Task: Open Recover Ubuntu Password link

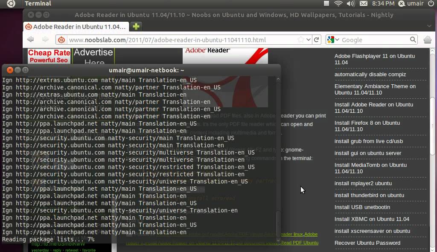Action: [367, 243]
